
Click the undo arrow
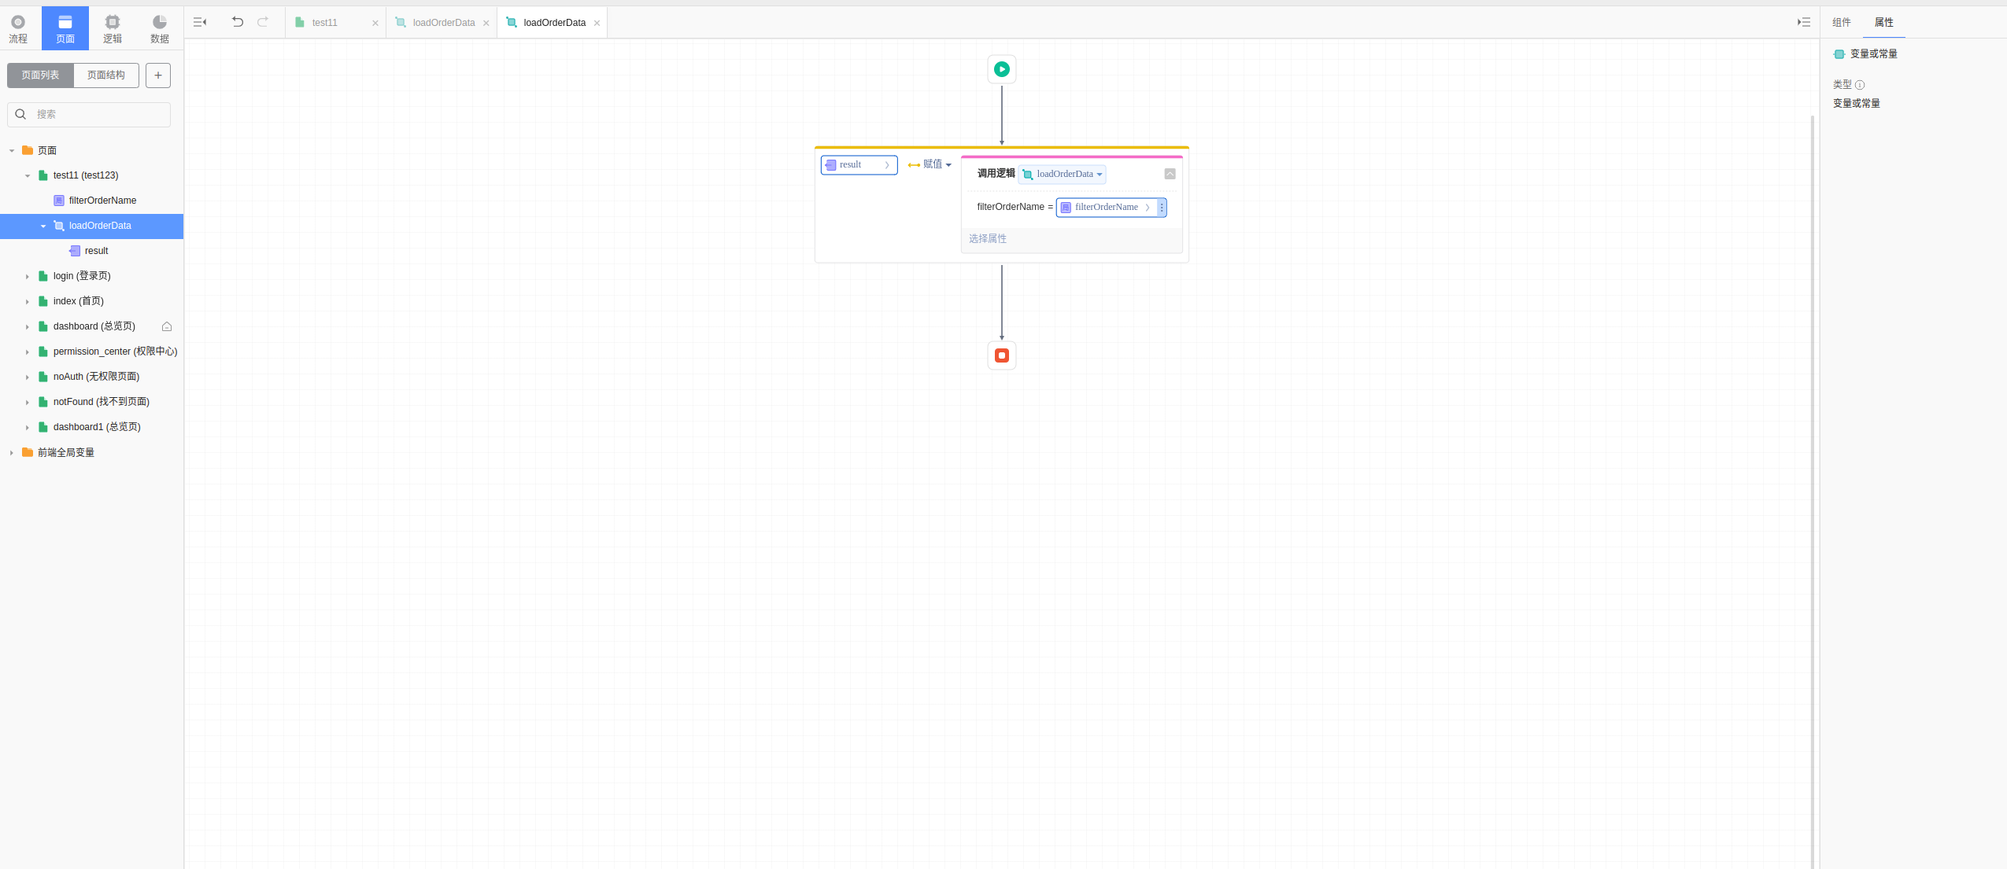pyautogui.click(x=238, y=22)
